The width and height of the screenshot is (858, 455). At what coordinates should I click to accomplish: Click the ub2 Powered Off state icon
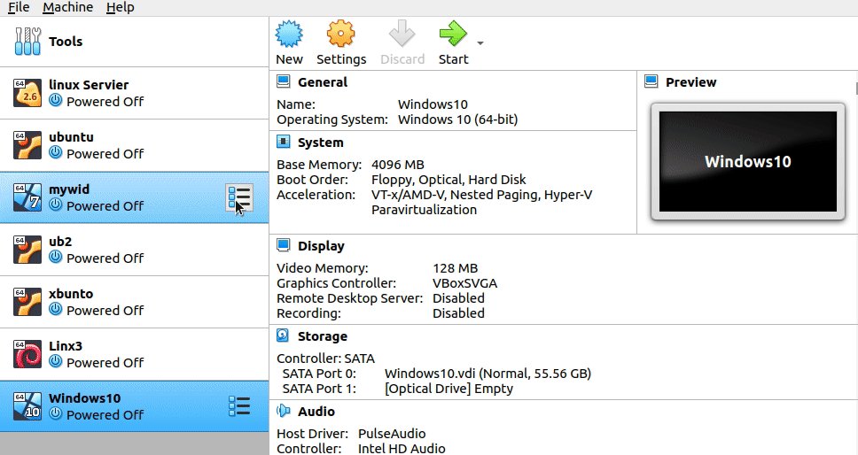tap(55, 257)
